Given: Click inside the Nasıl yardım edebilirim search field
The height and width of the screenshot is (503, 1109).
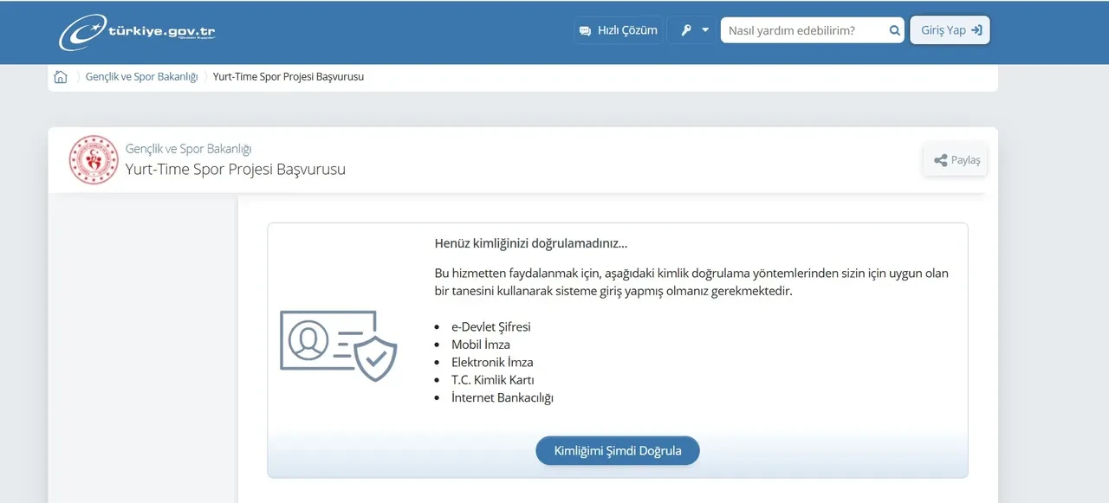Looking at the screenshot, I should click(806, 29).
